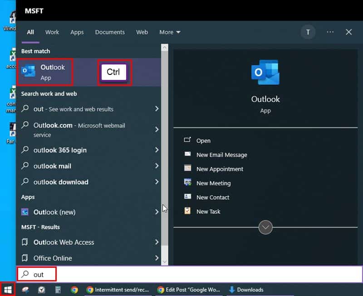Click into the search box containing out
Image resolution: width=363 pixels, height=296 pixels.
[189, 274]
